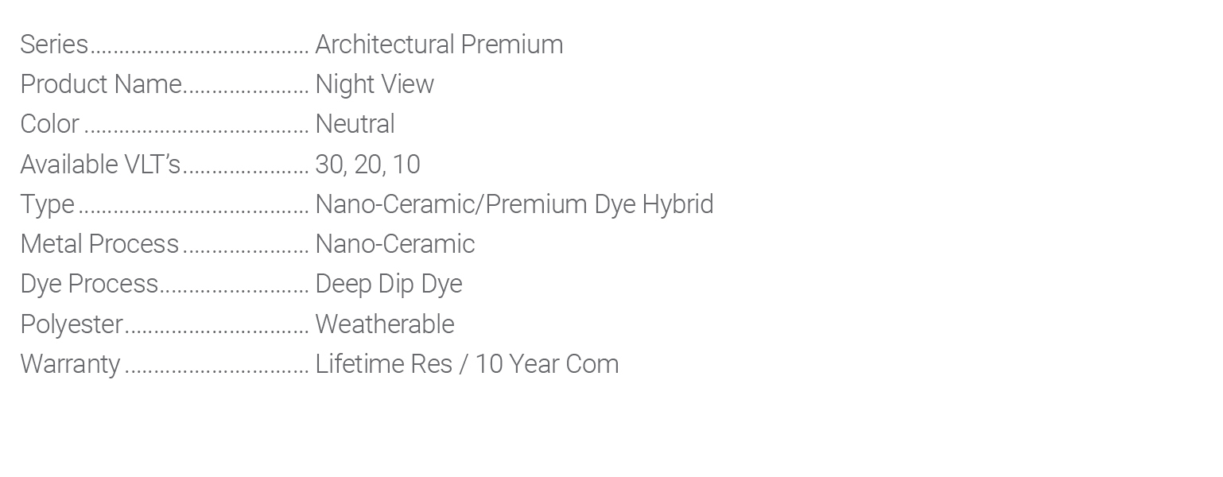Select the Nano-Ceramic metal process value
Viewport: 1223px width, 477px height.
pos(395,245)
